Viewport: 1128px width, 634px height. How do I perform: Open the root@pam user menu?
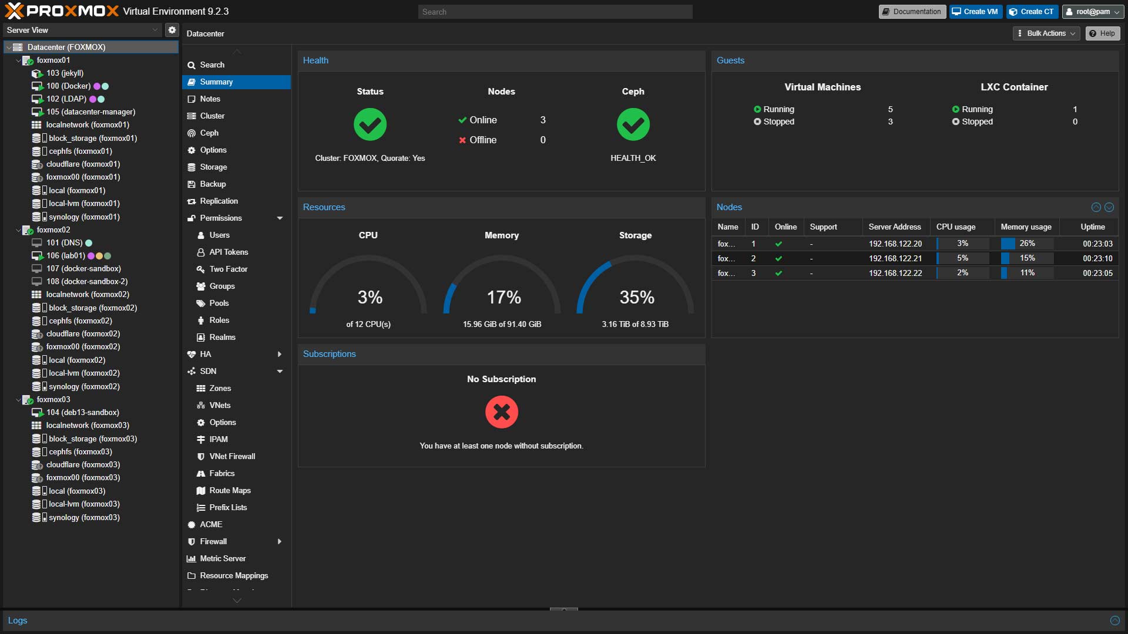(1093, 12)
